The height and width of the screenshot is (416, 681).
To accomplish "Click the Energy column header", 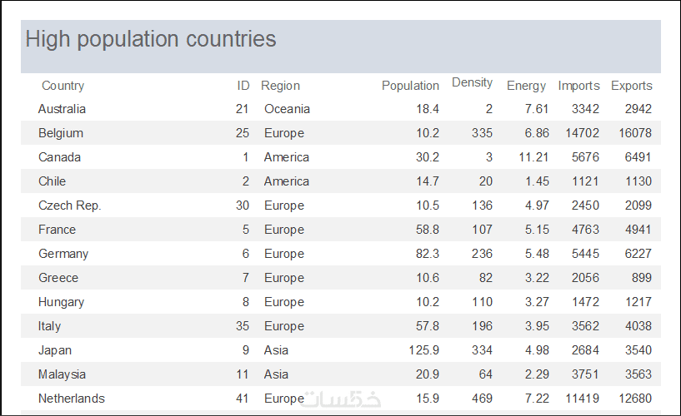I will (526, 86).
